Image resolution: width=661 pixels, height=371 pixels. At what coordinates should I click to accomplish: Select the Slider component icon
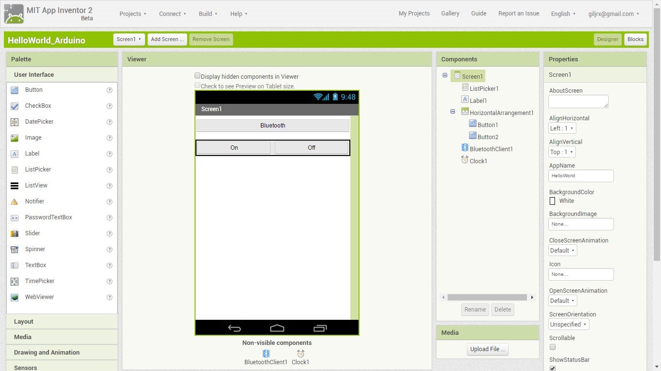pos(15,233)
